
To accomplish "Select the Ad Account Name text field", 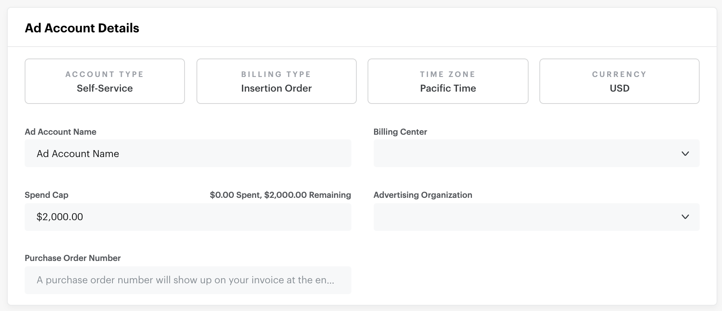I will point(188,153).
